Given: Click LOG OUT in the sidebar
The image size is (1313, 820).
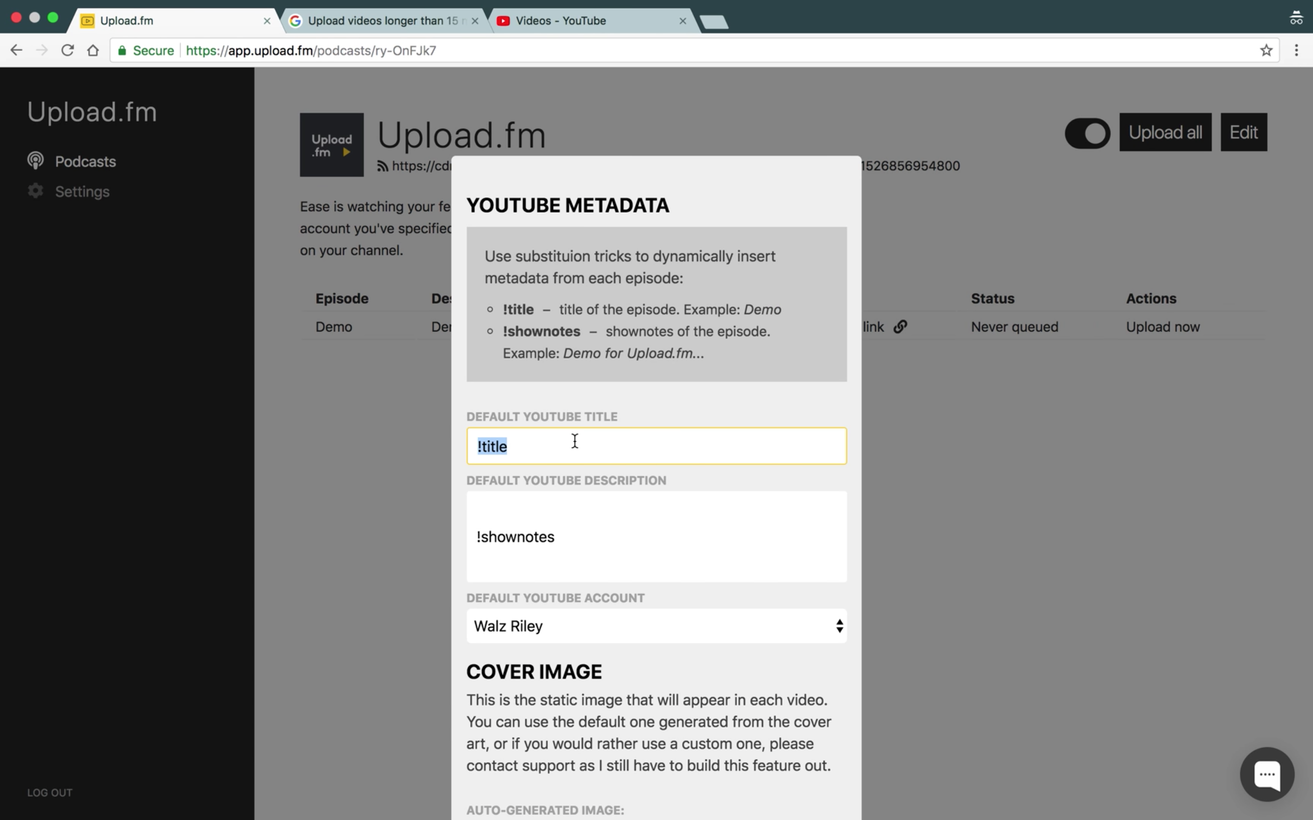Looking at the screenshot, I should click(x=50, y=792).
